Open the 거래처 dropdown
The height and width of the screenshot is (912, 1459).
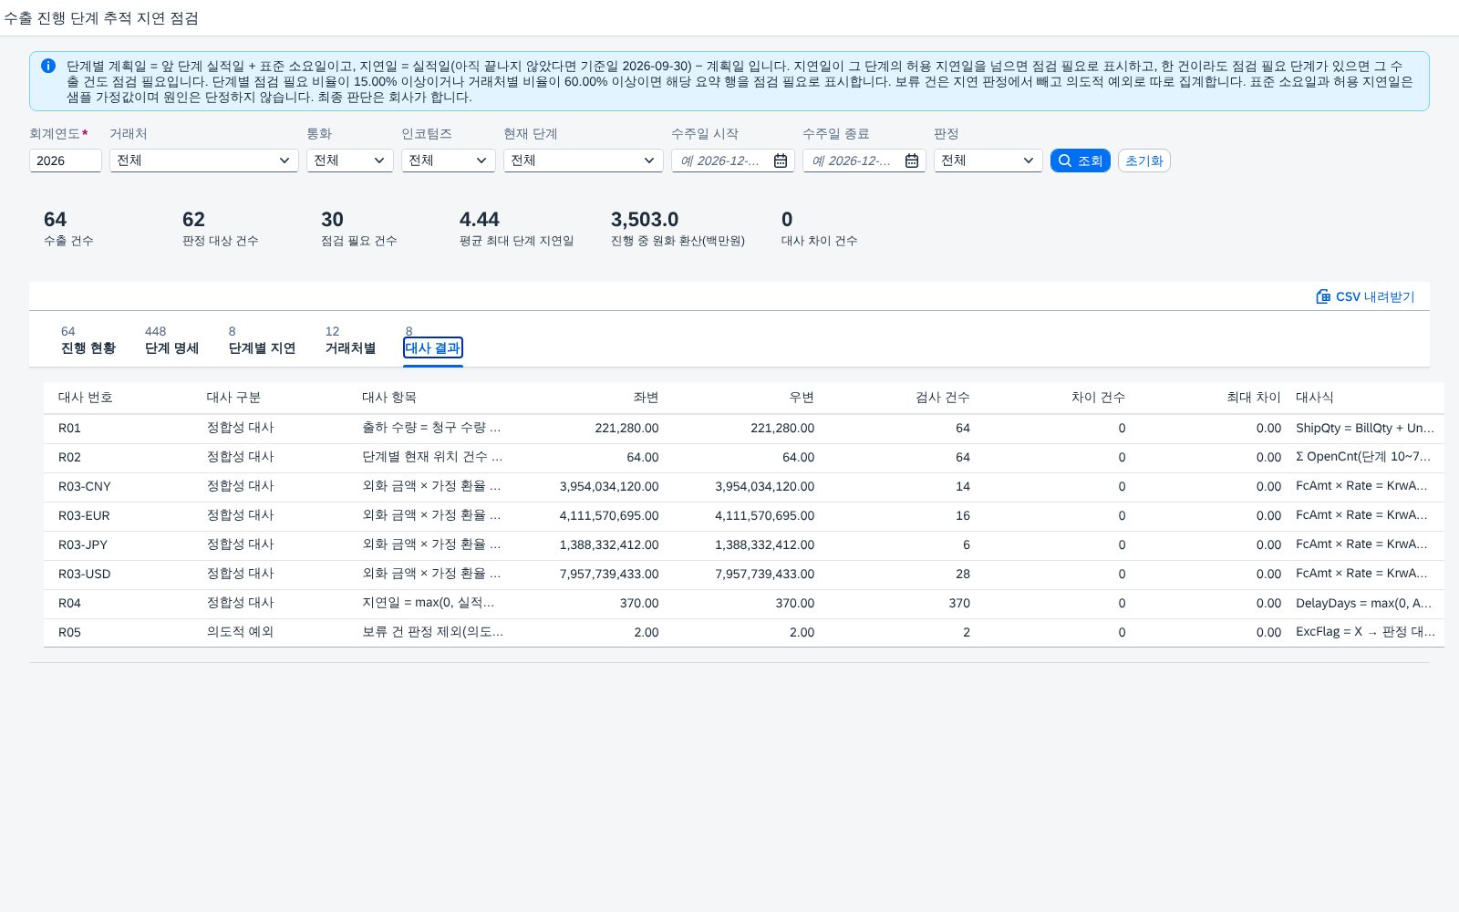coord(204,161)
